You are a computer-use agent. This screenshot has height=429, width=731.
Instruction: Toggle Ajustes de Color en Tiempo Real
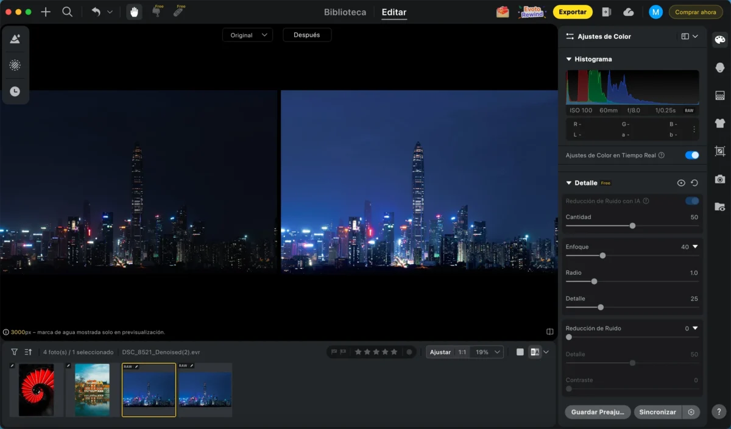[691, 155]
